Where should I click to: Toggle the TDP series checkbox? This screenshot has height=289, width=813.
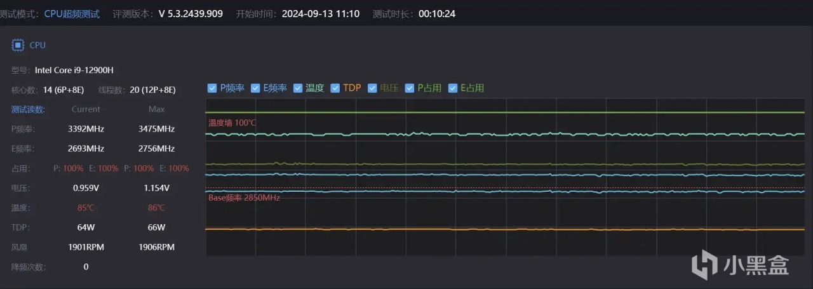pos(336,88)
